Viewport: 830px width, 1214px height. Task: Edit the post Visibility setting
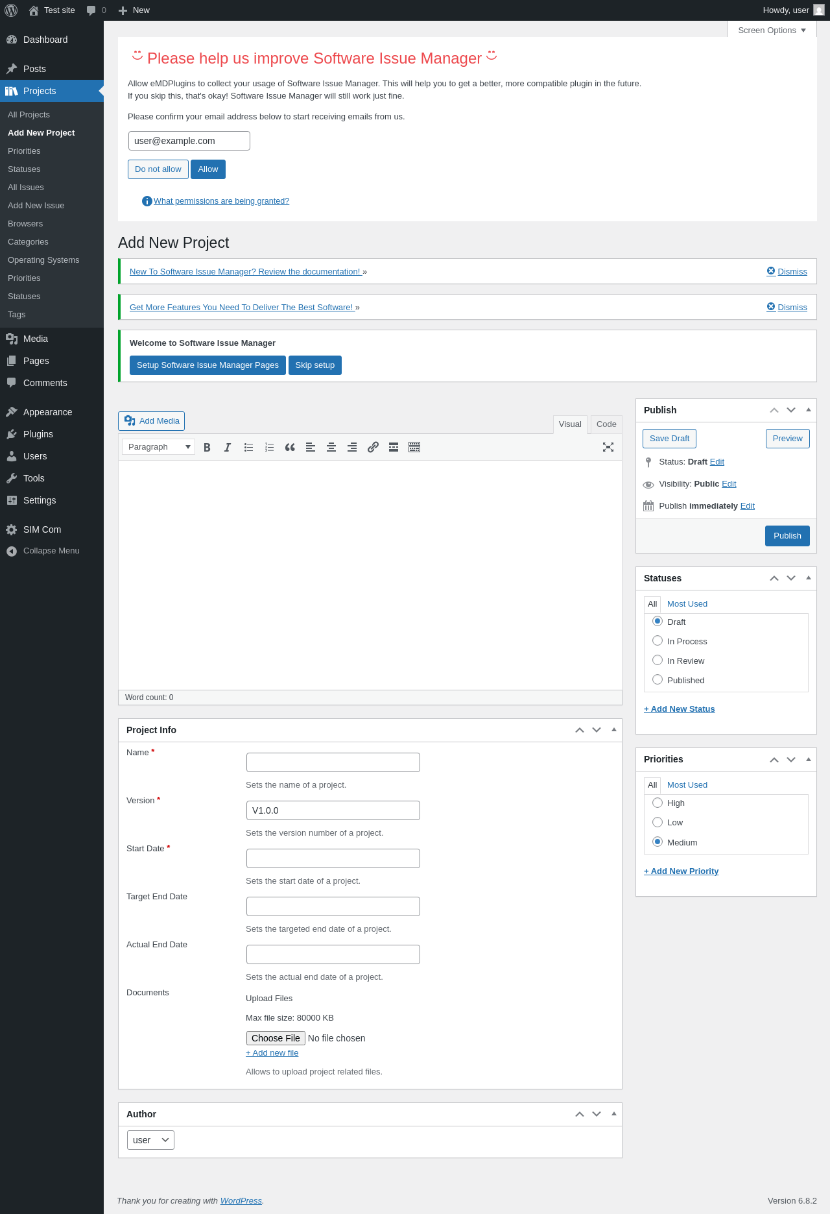click(729, 484)
